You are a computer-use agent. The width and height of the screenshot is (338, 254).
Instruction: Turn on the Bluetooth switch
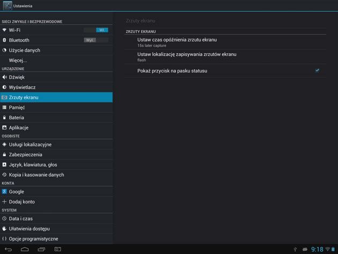96,40
